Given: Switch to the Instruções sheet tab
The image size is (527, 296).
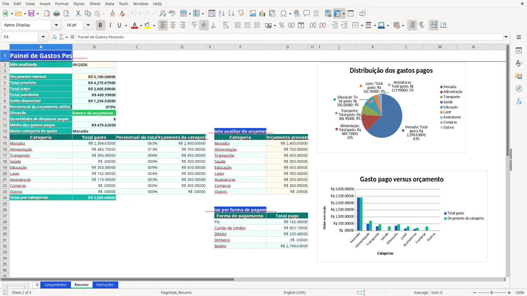Looking at the screenshot, I should [x=105, y=285].
